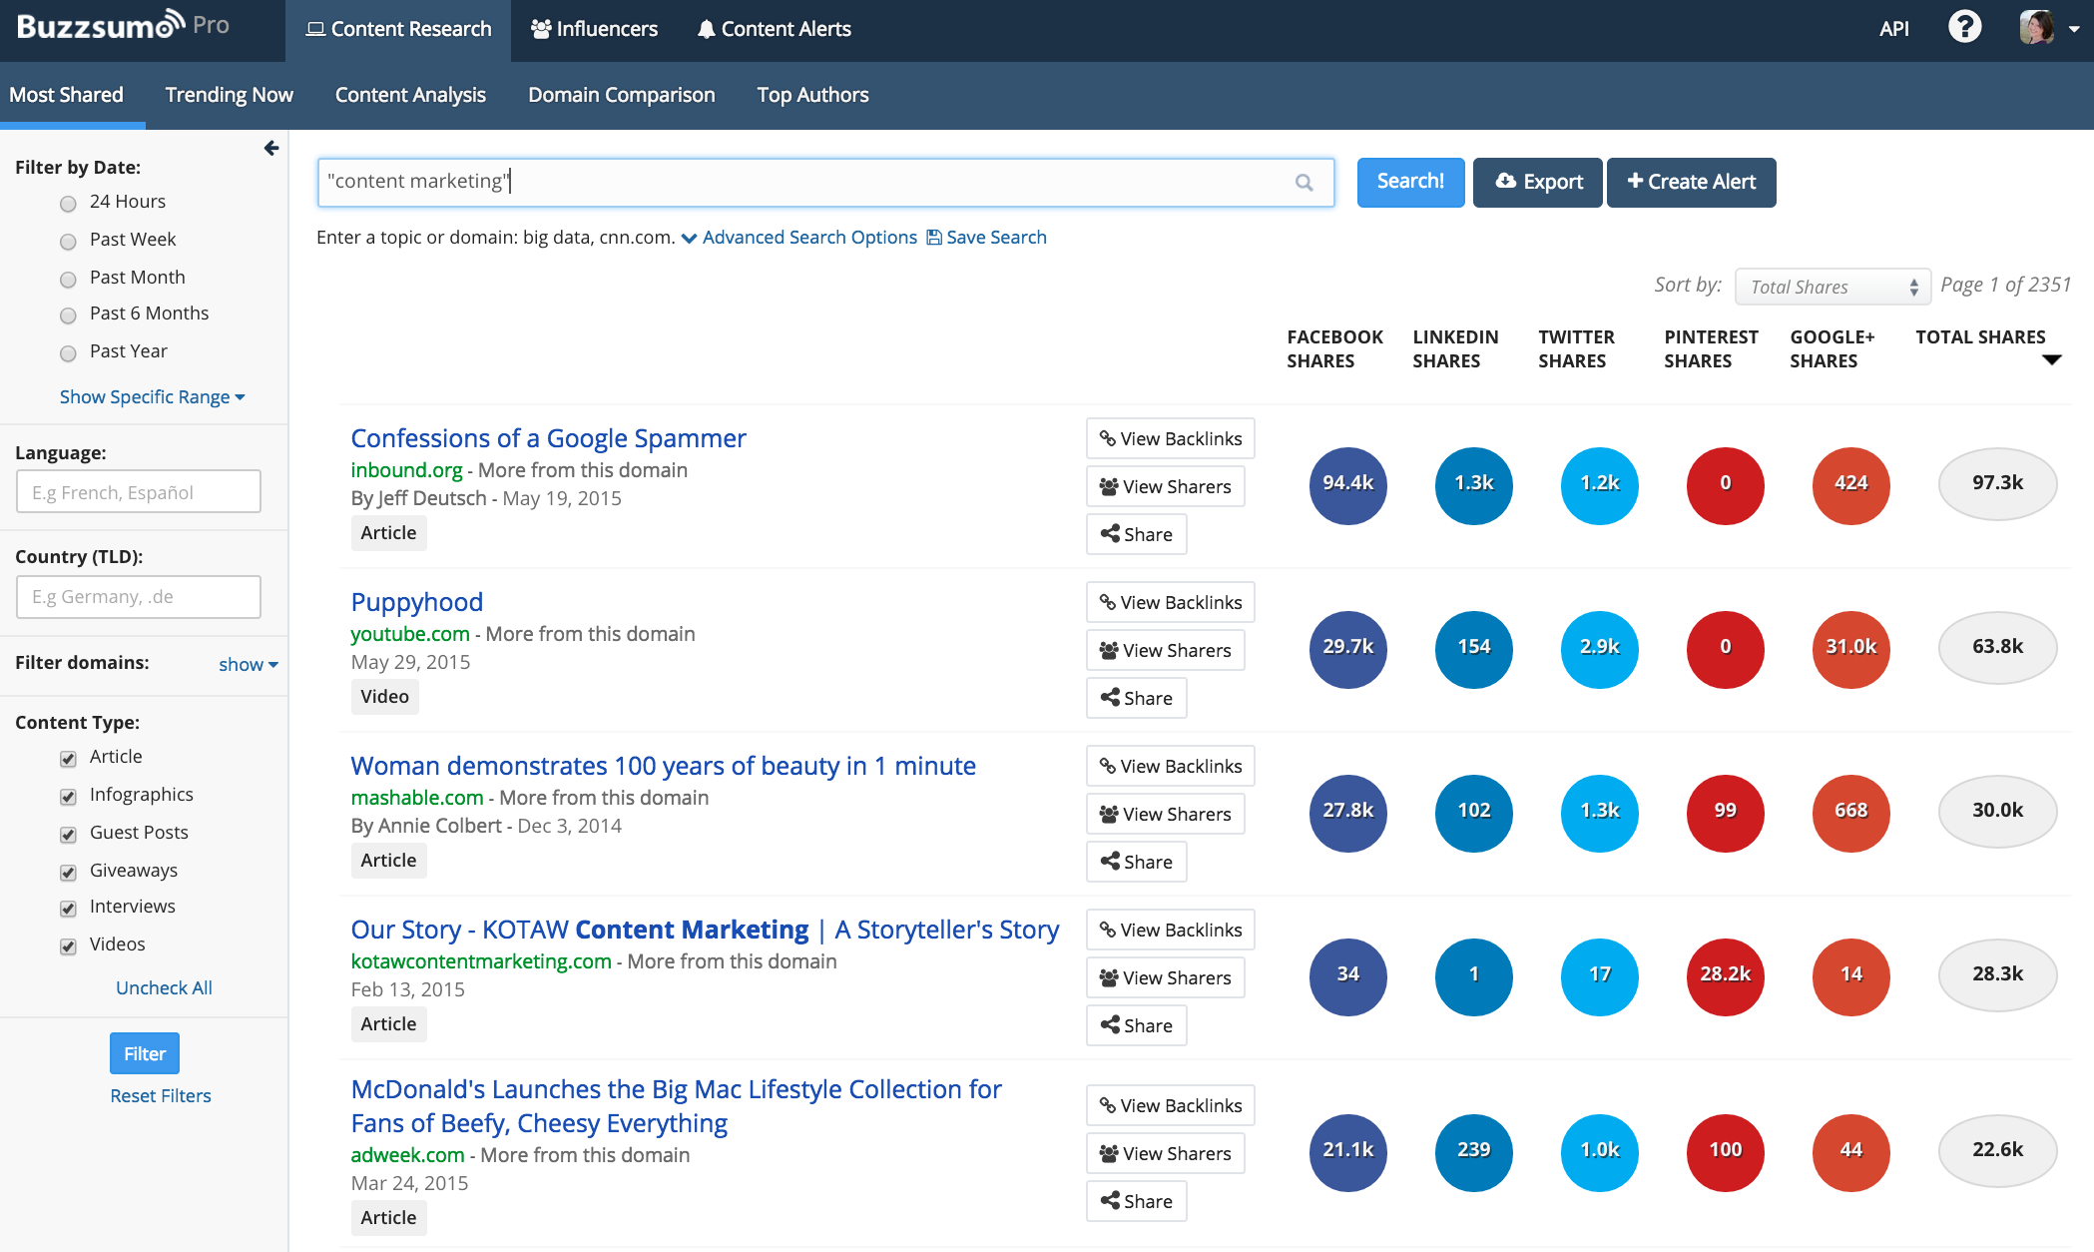2094x1252 pixels.
Task: Show the Filter domains section
Action: 248,664
